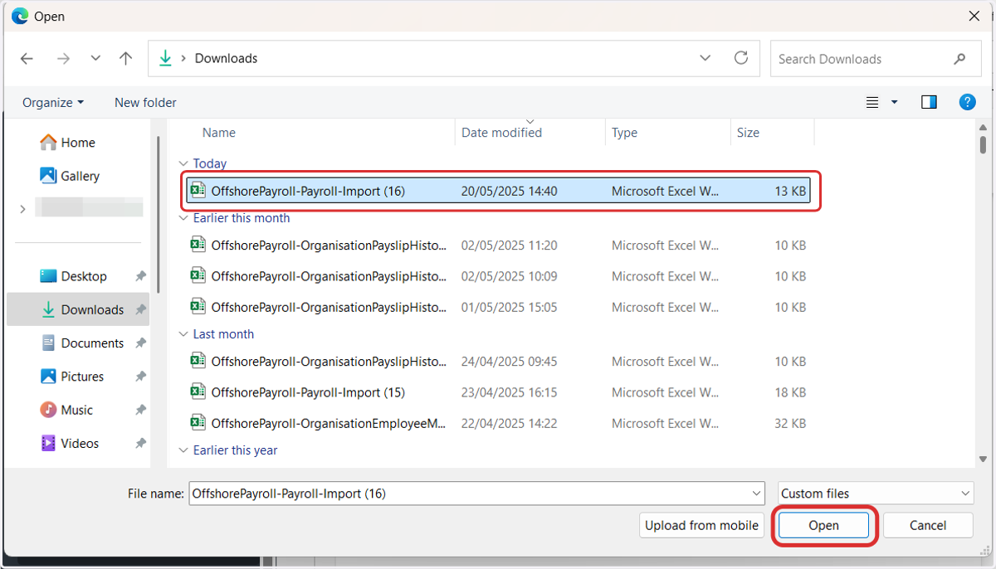Click the pin icon next to Pictures

click(x=140, y=377)
